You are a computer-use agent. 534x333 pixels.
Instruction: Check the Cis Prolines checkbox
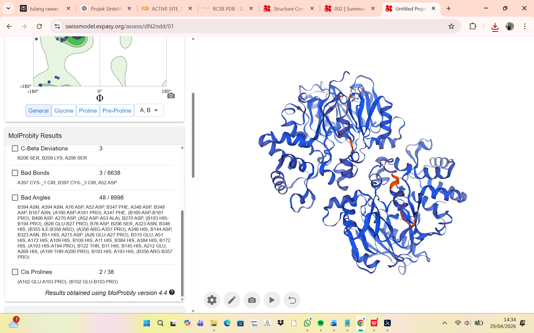point(15,272)
